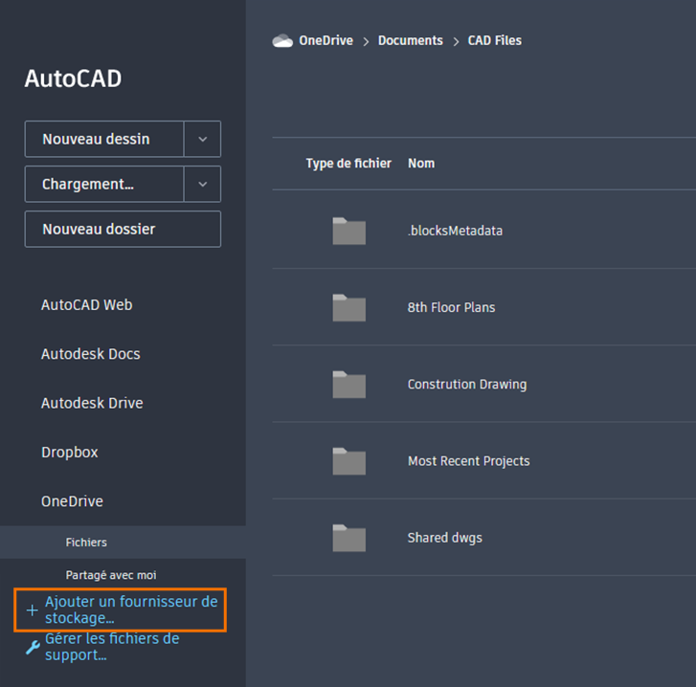Click the Chargement… button
696x687 pixels.
click(104, 184)
